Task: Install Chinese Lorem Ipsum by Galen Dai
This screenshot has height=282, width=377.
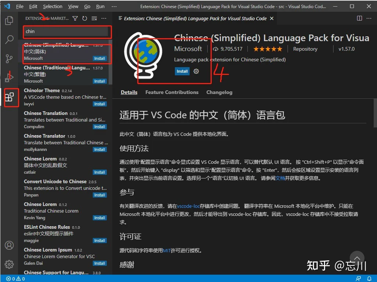Action: coord(99,264)
